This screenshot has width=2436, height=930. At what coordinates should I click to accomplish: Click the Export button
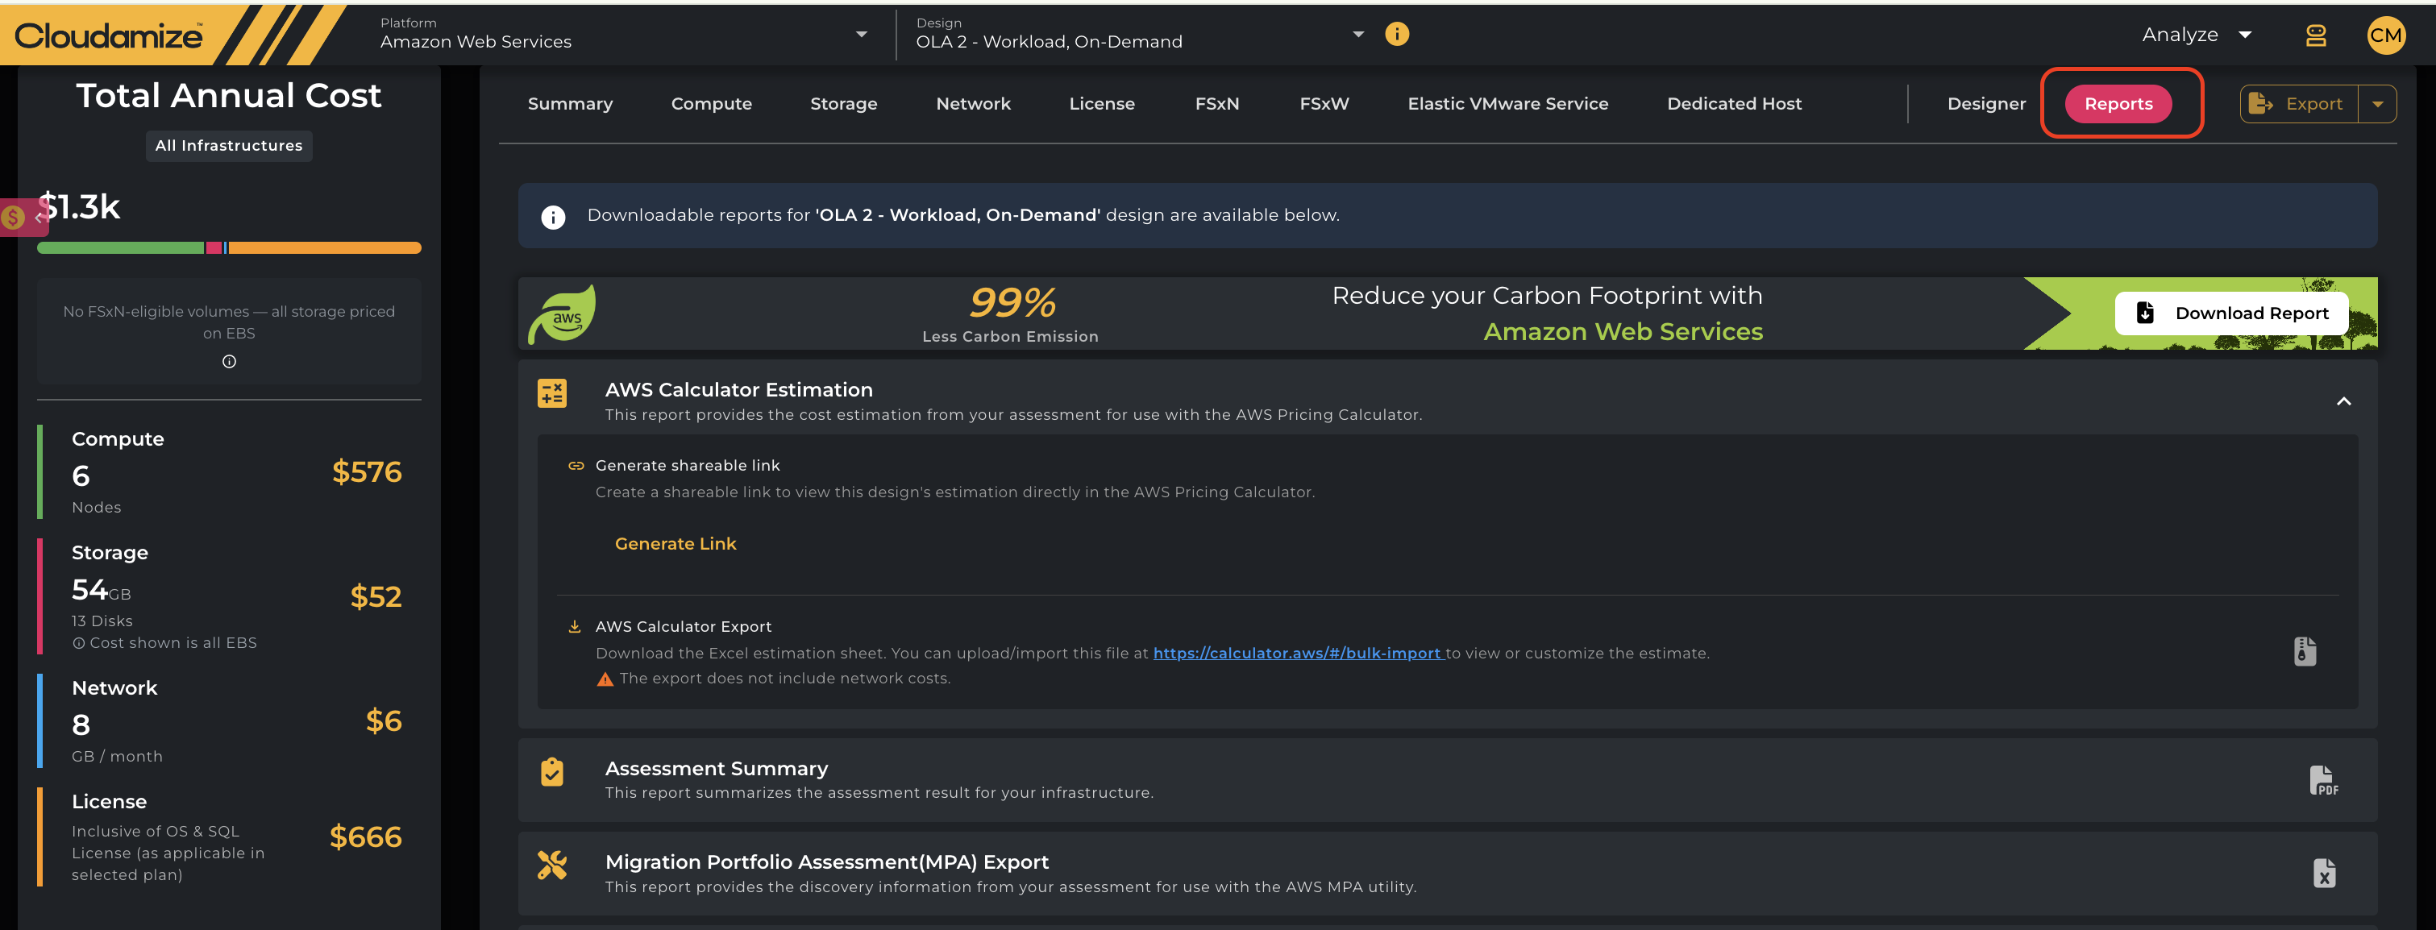[2298, 104]
